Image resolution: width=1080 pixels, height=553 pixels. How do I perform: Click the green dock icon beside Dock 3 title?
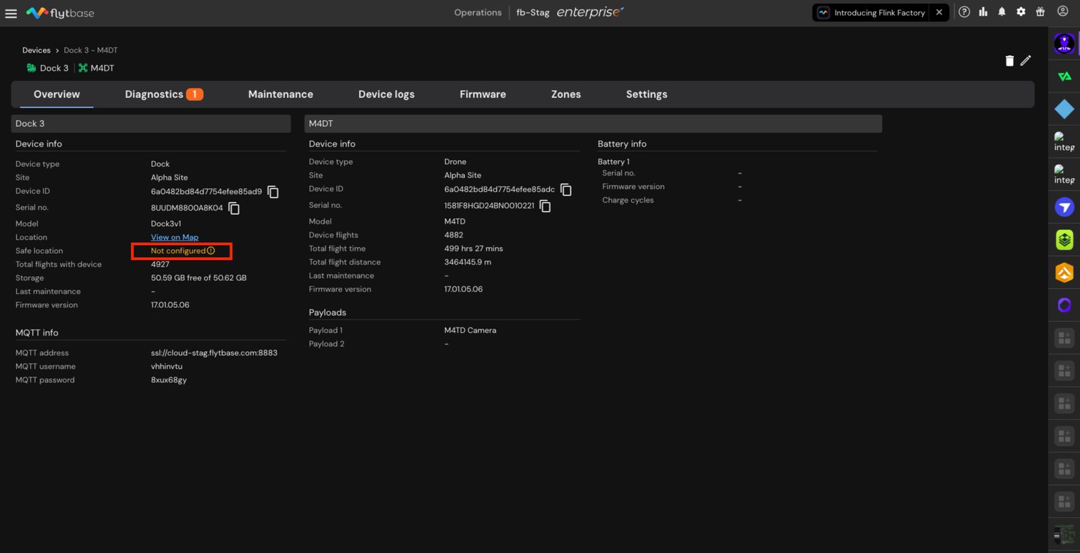click(x=31, y=68)
